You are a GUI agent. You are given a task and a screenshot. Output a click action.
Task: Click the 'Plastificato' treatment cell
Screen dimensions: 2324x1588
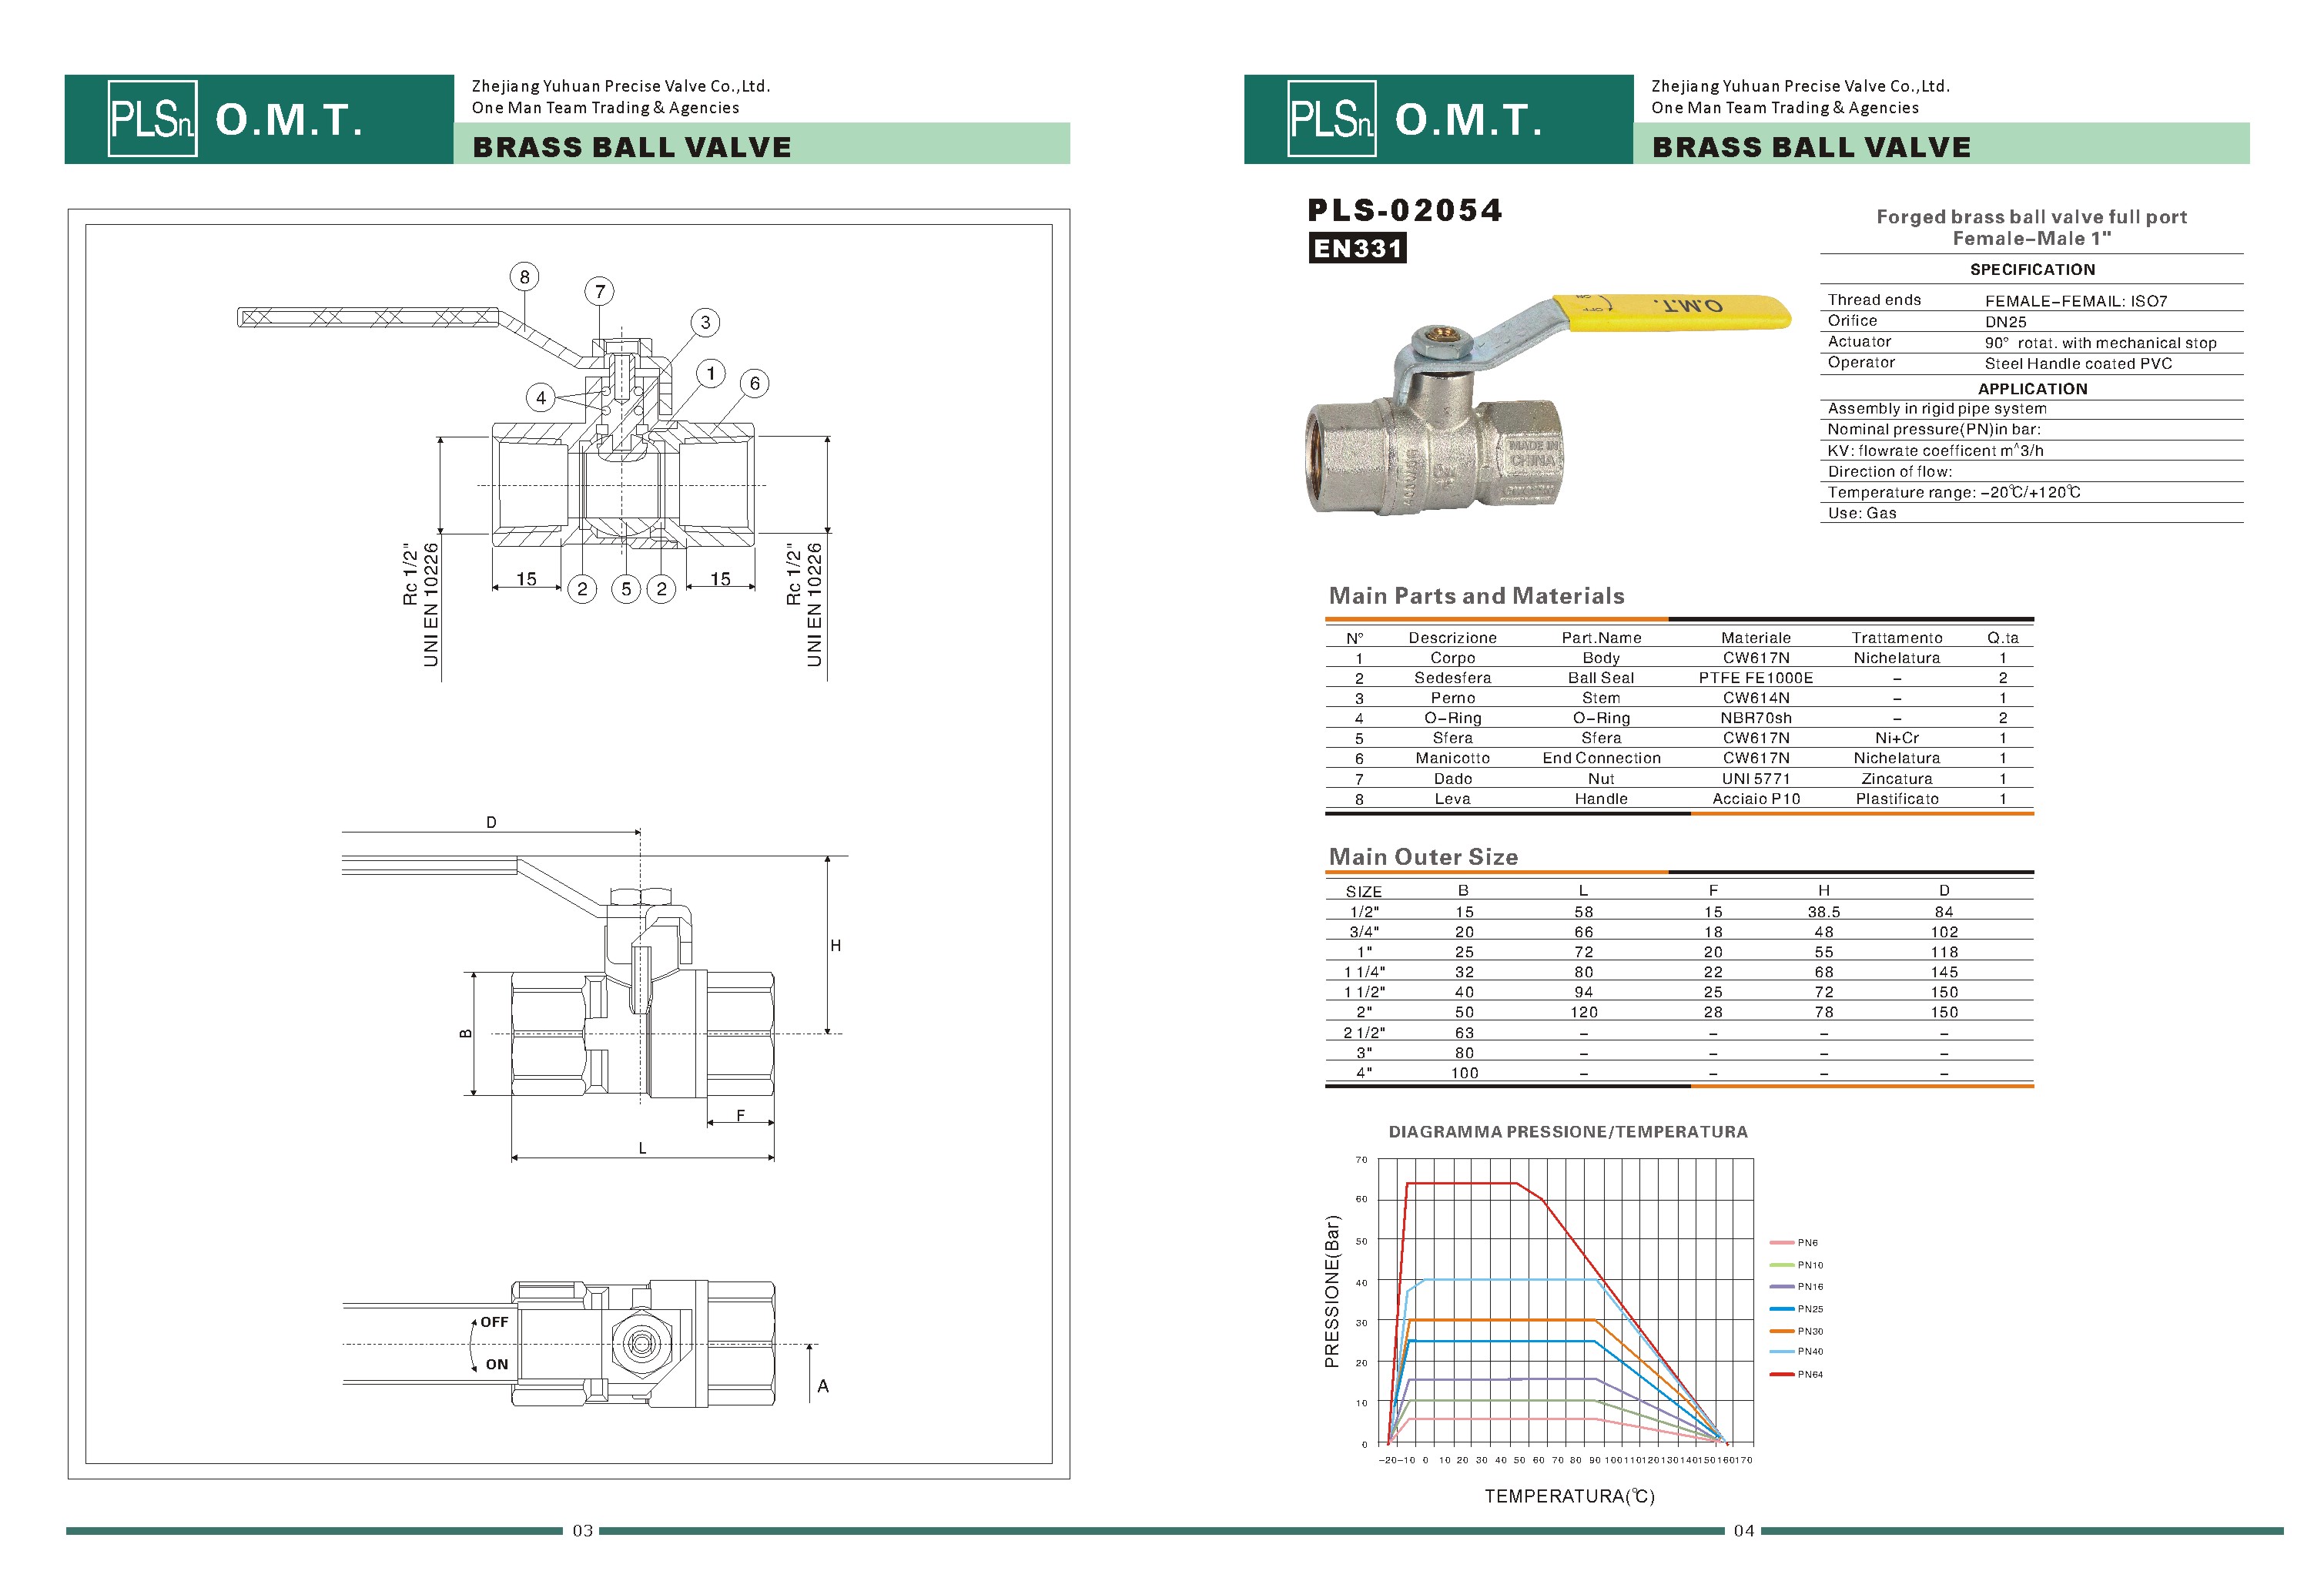click(x=1897, y=799)
